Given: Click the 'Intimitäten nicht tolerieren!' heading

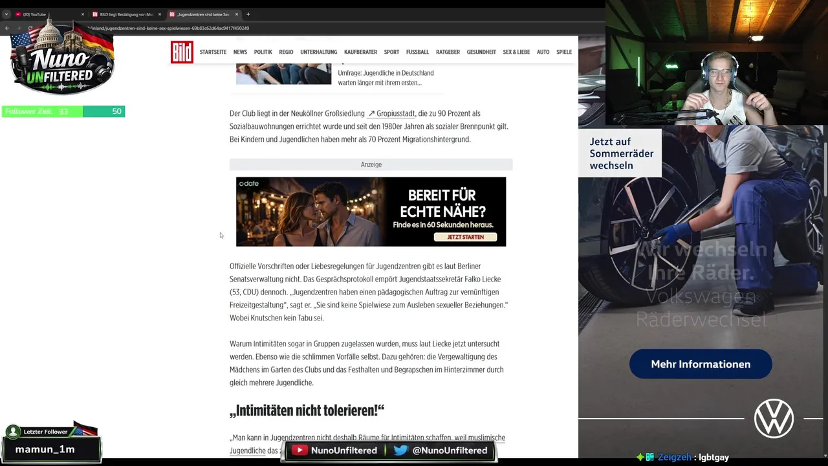Looking at the screenshot, I should pos(307,410).
